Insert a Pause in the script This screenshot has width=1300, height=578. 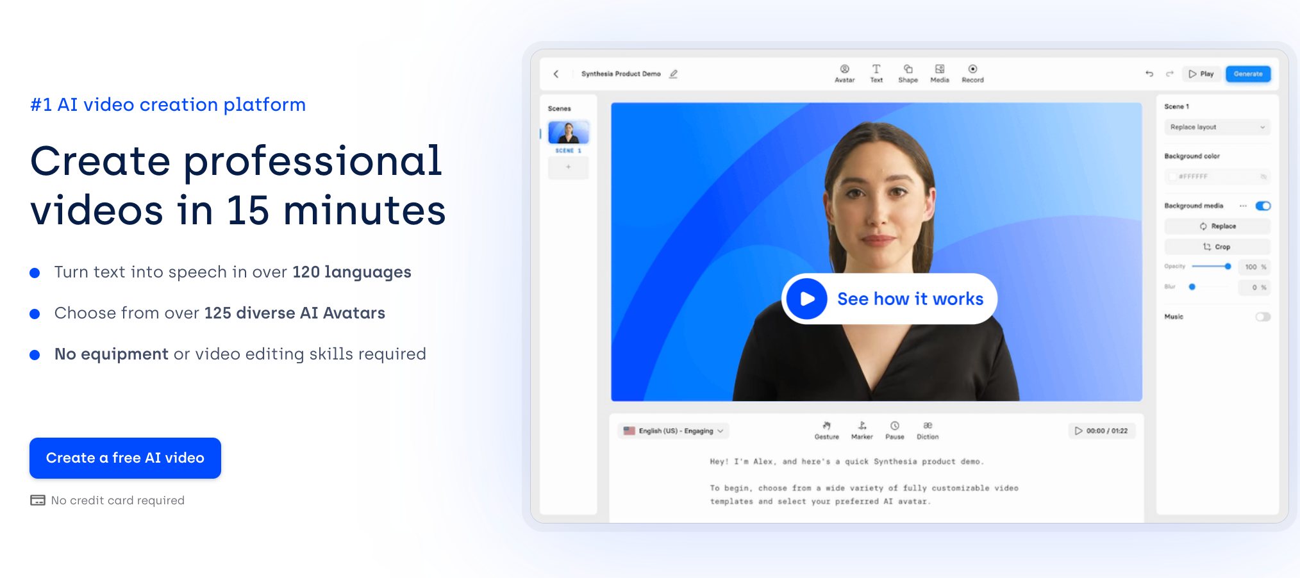894,431
